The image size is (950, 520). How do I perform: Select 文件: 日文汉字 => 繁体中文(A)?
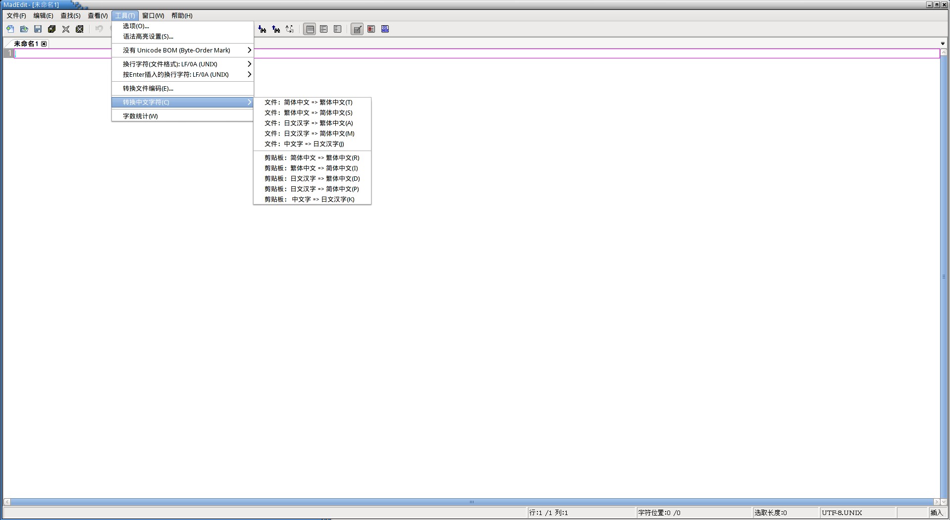point(312,123)
